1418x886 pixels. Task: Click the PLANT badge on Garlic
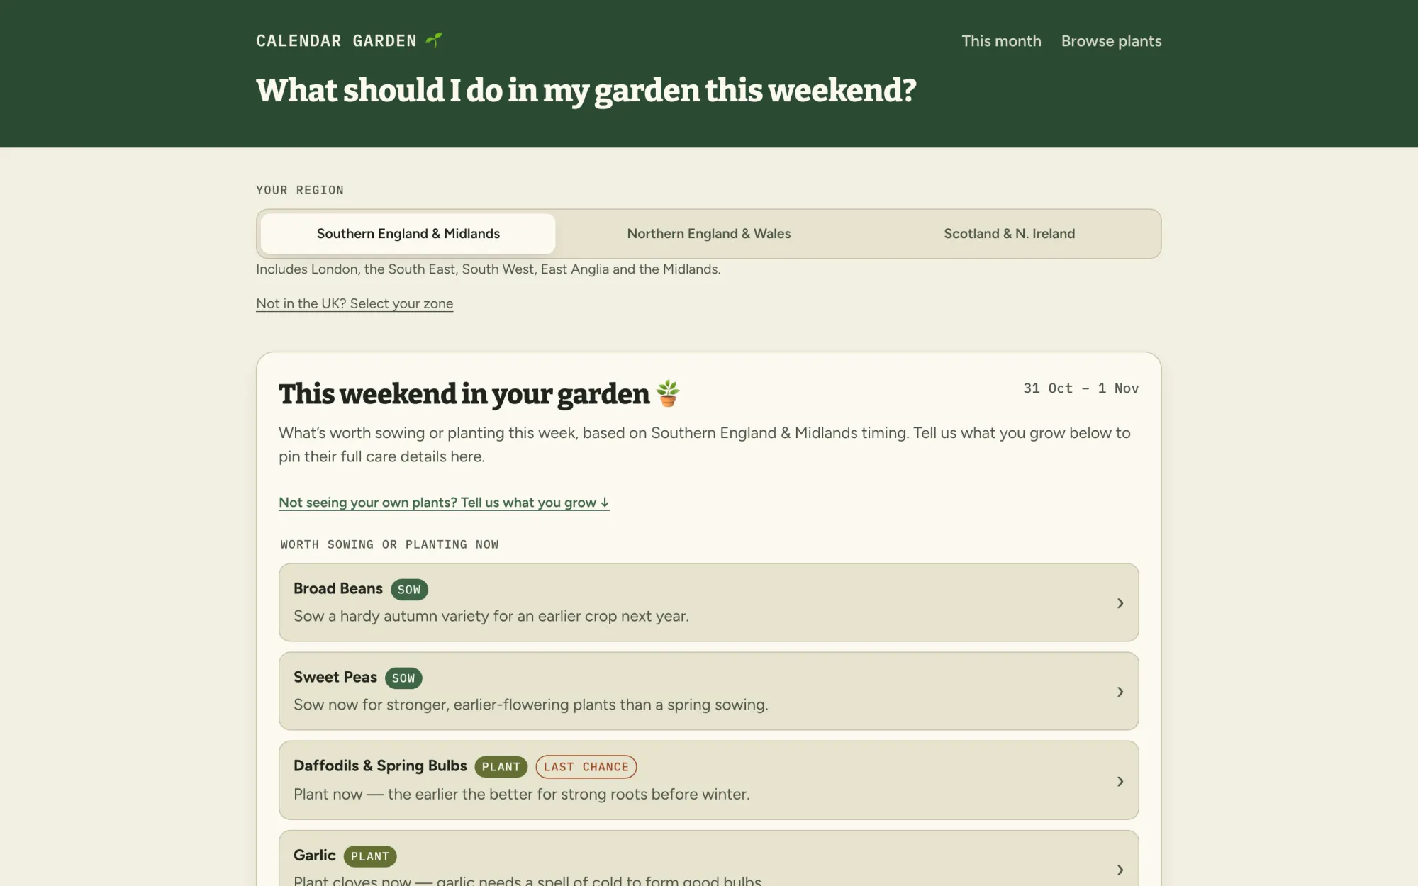pyautogui.click(x=370, y=856)
